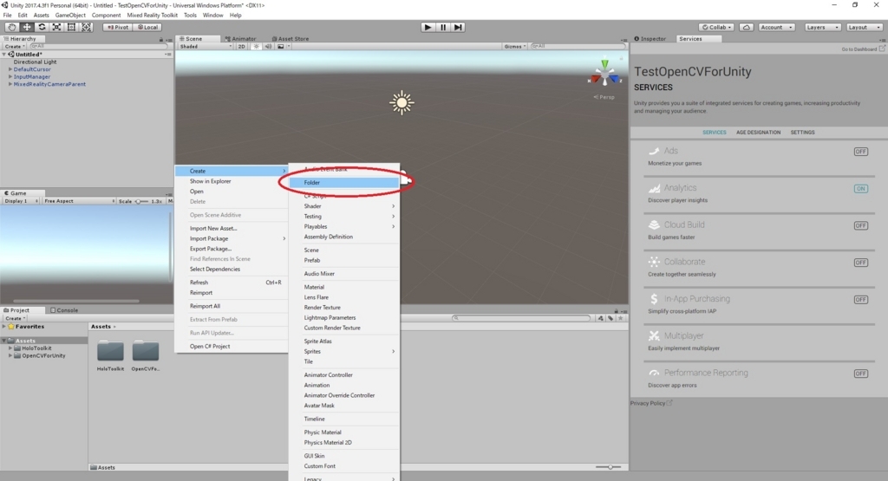Viewport: 888px width, 481px height.
Task: Toggle Collaborate OFF switch
Action: pyautogui.click(x=861, y=263)
